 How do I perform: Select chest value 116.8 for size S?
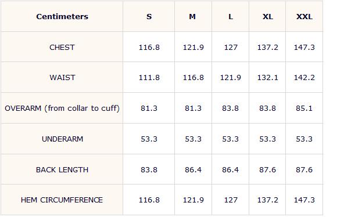149,47
